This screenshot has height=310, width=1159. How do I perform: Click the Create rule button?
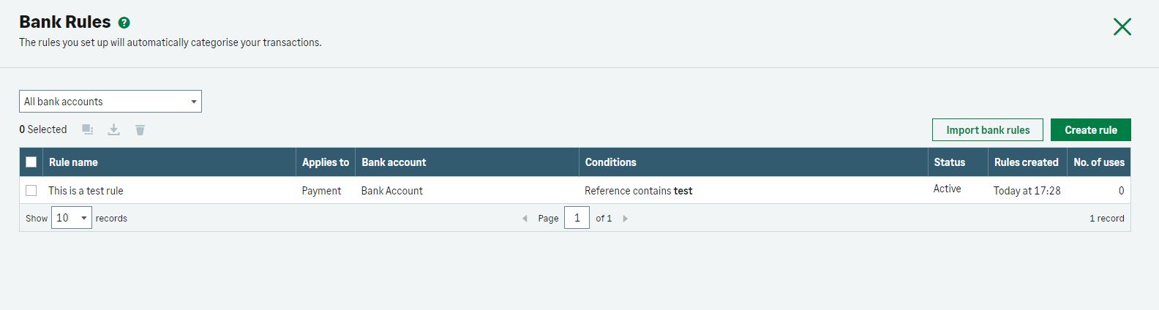tap(1091, 130)
